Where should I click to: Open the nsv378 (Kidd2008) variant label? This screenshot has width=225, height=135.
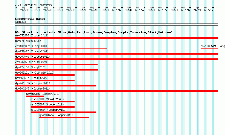pyautogui.click(x=28, y=41)
